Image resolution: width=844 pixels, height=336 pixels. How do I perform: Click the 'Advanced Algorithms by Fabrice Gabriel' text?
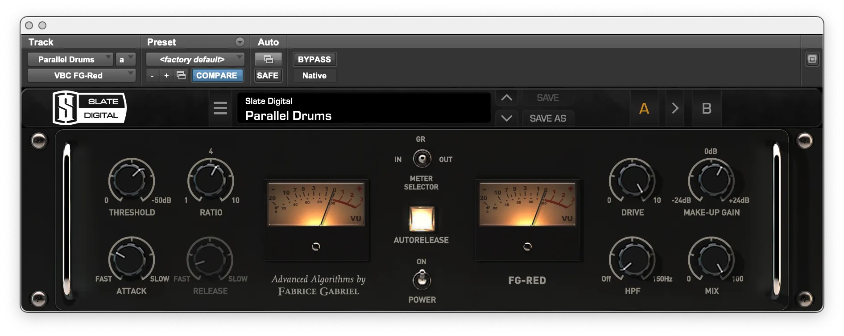pyautogui.click(x=319, y=285)
